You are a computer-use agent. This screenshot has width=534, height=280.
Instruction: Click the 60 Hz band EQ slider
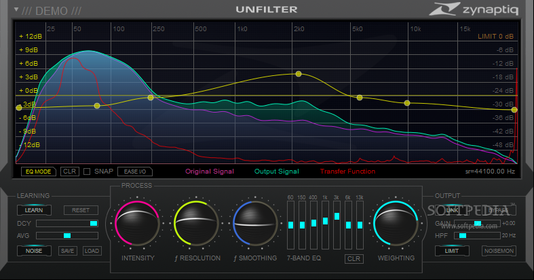click(x=290, y=225)
